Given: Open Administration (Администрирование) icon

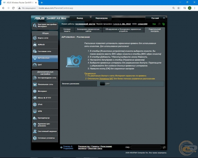Looking at the screenshot, I should (x=35, y=125).
